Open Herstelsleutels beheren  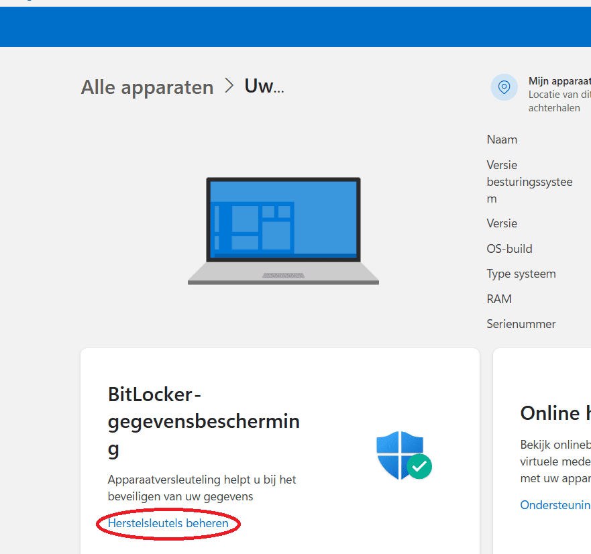point(168,524)
